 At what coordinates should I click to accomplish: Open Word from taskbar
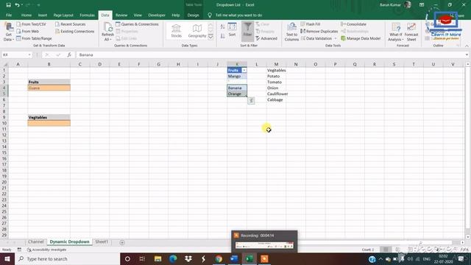pyautogui.click(x=234, y=258)
